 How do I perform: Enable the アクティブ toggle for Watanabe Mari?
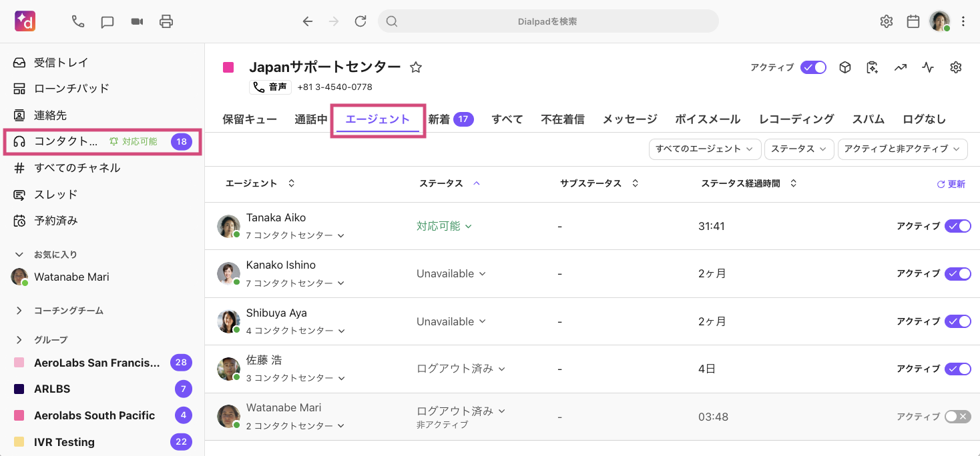pyautogui.click(x=957, y=416)
